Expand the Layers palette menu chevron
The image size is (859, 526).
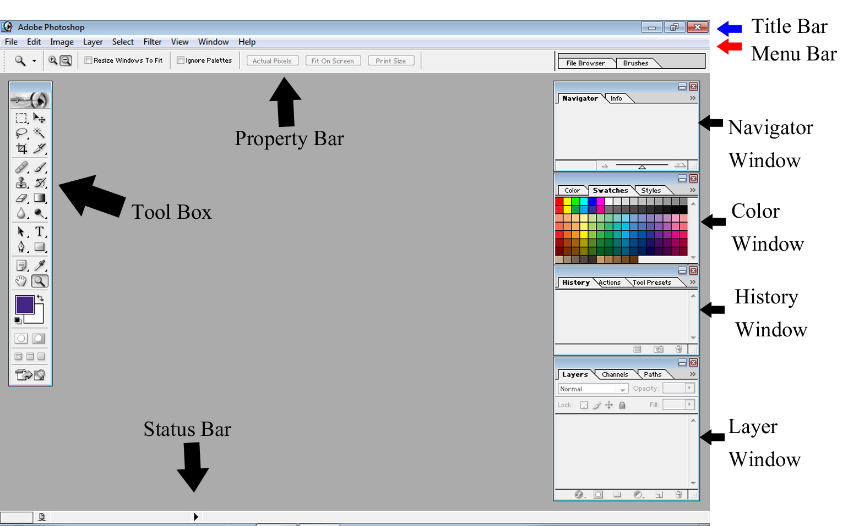click(692, 374)
